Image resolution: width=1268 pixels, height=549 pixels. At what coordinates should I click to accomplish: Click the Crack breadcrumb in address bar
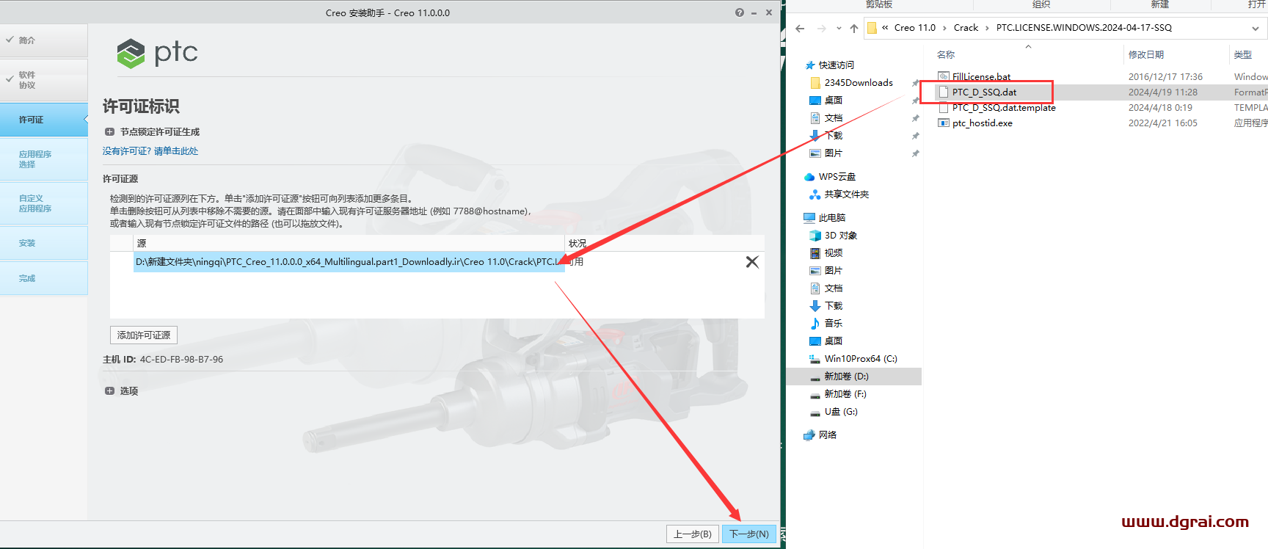(966, 28)
